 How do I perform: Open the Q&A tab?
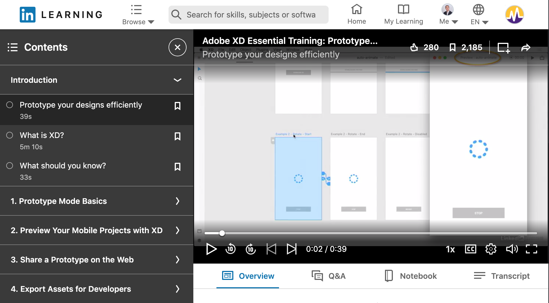tap(329, 276)
